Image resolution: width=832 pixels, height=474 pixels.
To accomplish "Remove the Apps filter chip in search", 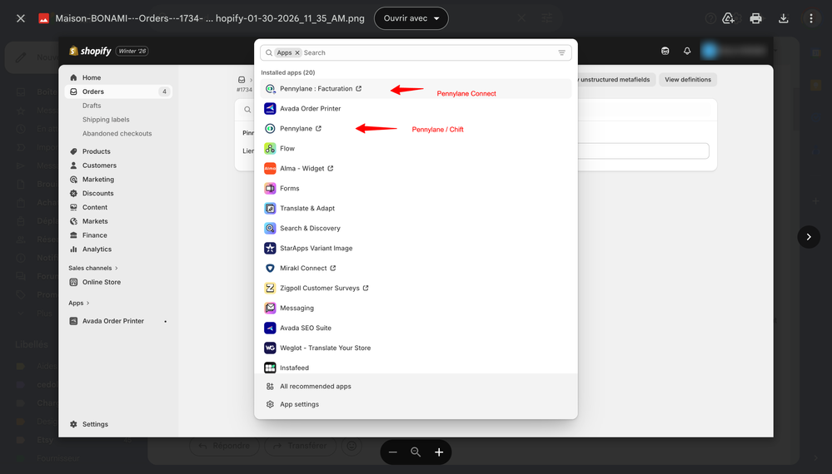I will click(x=297, y=52).
